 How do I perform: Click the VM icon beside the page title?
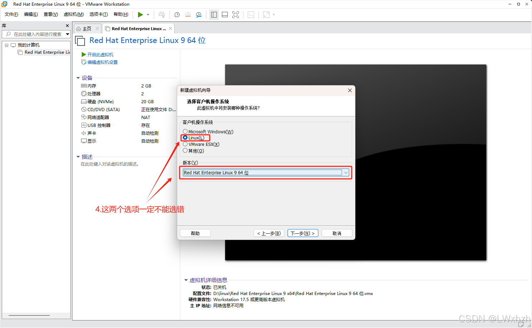point(80,41)
